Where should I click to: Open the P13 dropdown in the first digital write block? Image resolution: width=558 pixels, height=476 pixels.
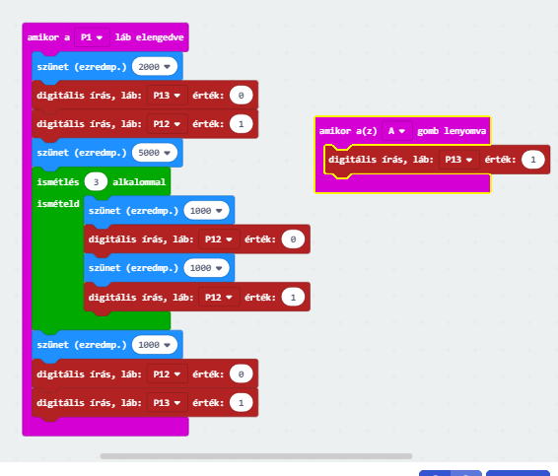tap(167, 96)
